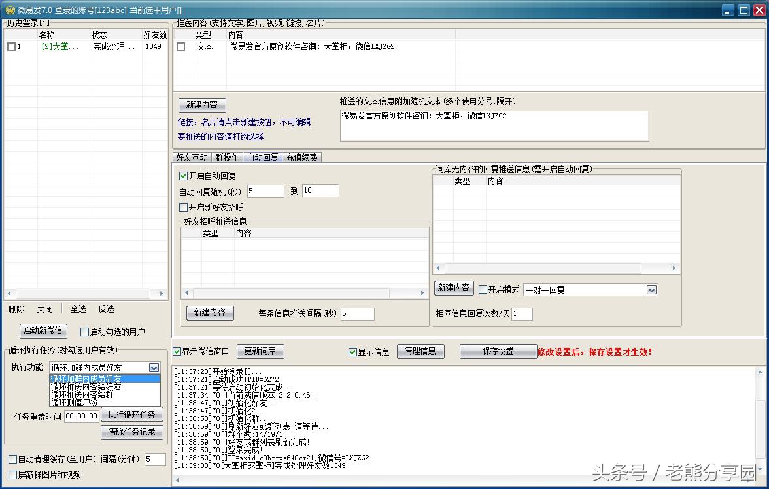Click the cache cleanup 间隔 (分钟) field
This screenshot has height=489, width=769.
pyautogui.click(x=155, y=459)
